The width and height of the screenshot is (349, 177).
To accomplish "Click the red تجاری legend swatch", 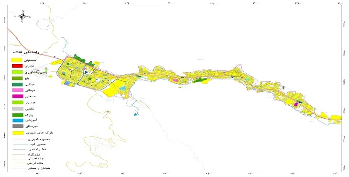I will click(x=17, y=66).
